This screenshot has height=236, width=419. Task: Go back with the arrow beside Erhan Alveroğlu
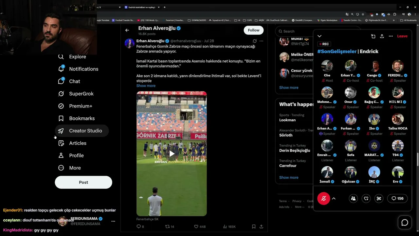127,30
